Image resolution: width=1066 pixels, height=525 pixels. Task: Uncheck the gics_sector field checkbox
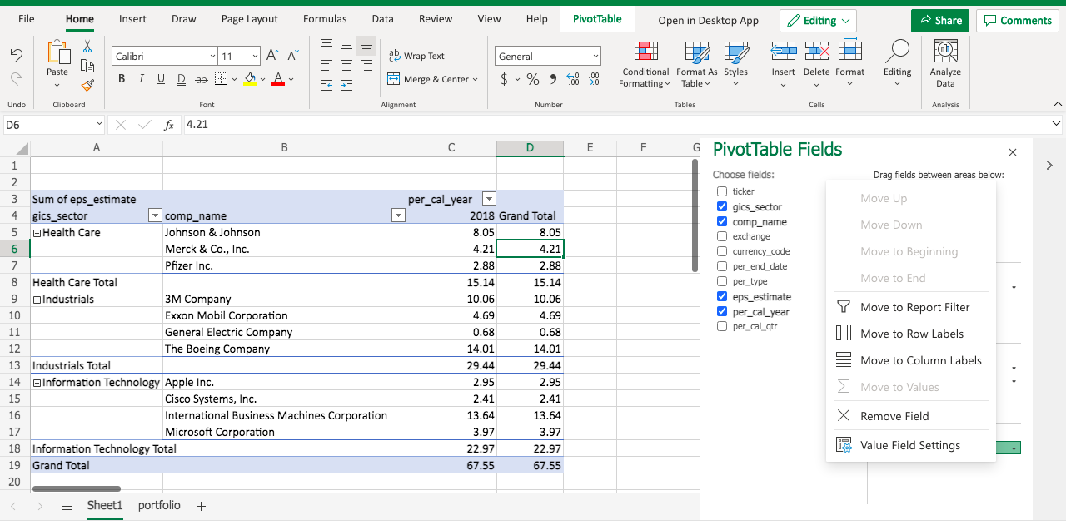click(x=722, y=206)
